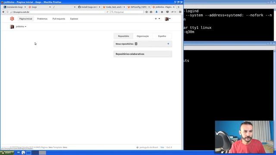Image resolution: width=276 pixels, height=155 pixels.
Task: Click the Repositórios colaborativos heading
Action: (x=130, y=54)
